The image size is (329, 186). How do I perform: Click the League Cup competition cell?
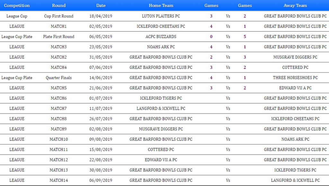pos(17,16)
